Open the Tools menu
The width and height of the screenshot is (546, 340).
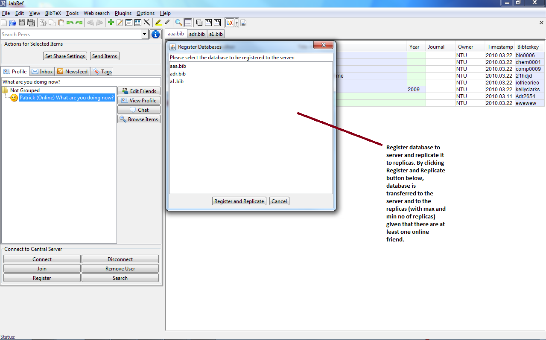pyautogui.click(x=72, y=13)
